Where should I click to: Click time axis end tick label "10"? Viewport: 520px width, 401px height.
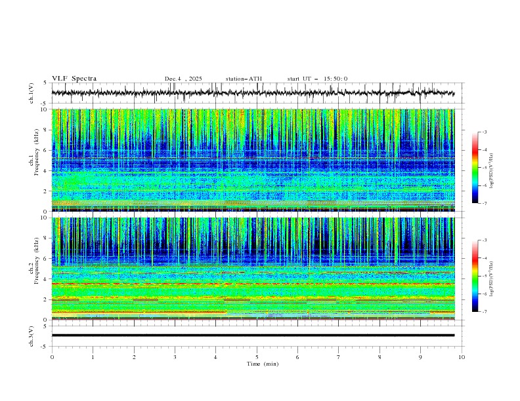click(462, 357)
